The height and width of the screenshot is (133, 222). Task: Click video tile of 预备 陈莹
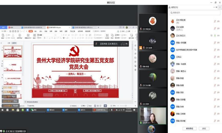153,60
